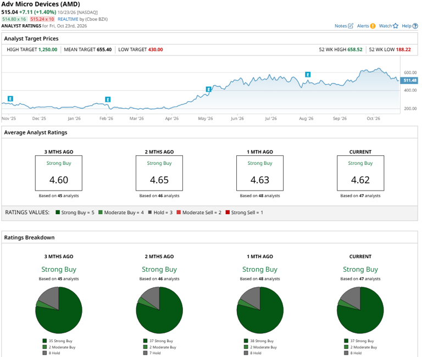Screen dimensions: 422x357
Task: Click the Hold = 3 legend swatch
Action: click(x=150, y=212)
